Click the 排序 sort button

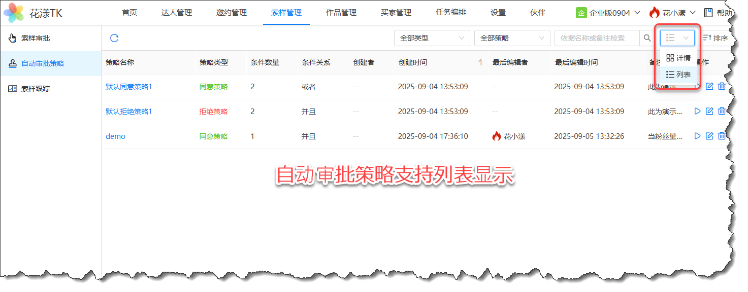click(x=715, y=38)
